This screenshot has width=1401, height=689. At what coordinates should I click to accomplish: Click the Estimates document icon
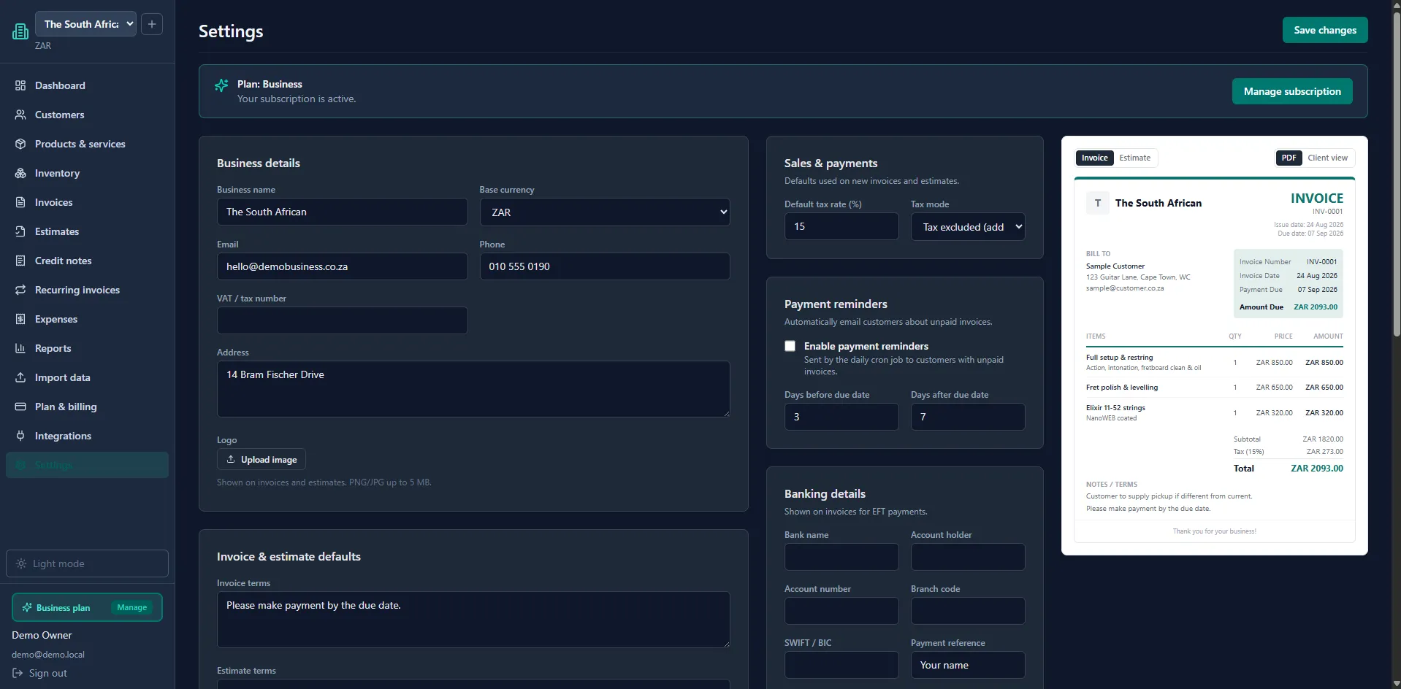pyautogui.click(x=20, y=231)
